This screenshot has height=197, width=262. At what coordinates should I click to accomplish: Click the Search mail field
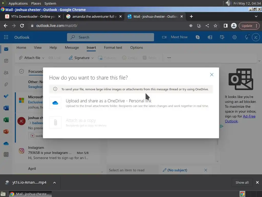point(111,37)
